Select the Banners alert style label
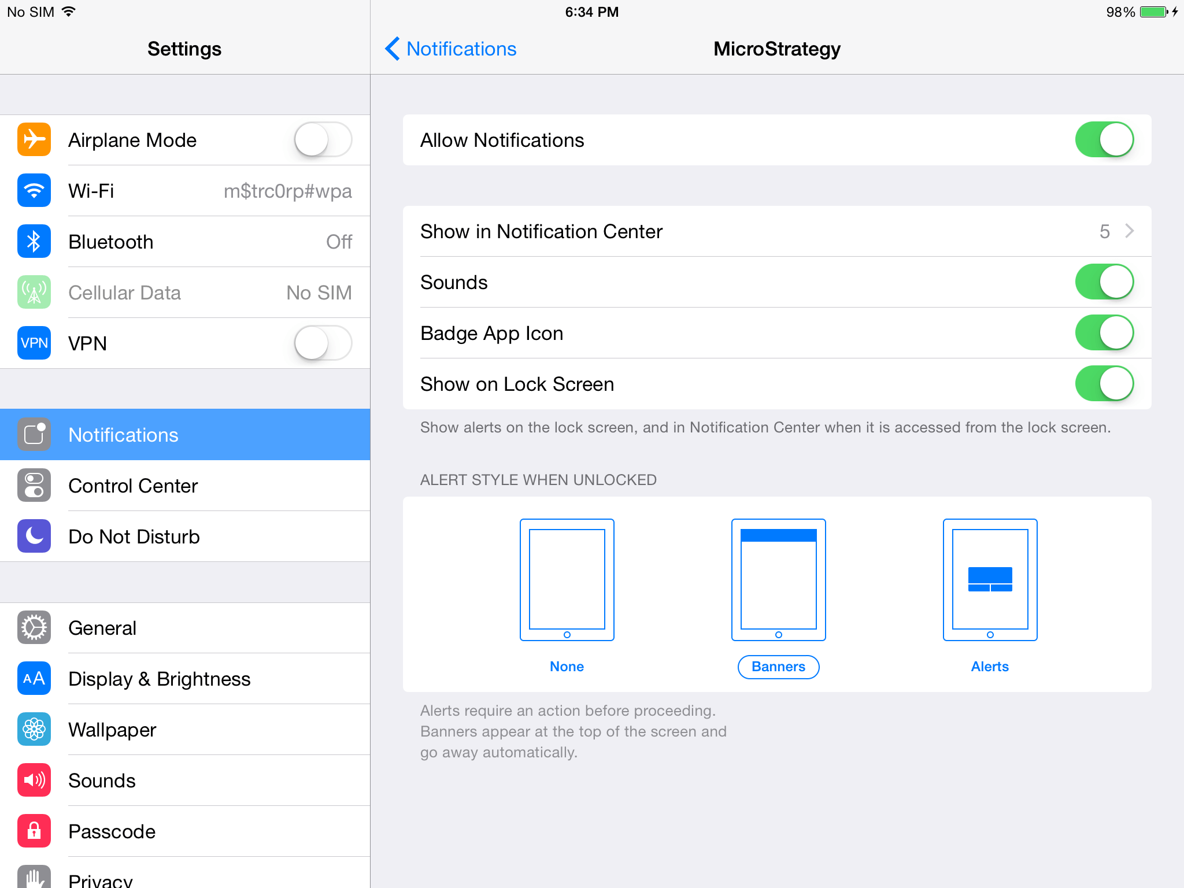The width and height of the screenshot is (1184, 888). (778, 667)
